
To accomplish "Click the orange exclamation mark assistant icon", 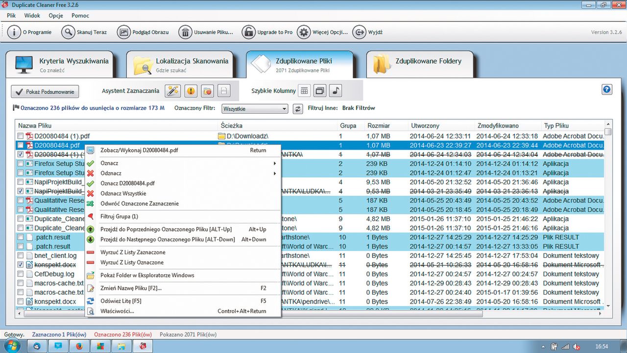I will tap(191, 91).
